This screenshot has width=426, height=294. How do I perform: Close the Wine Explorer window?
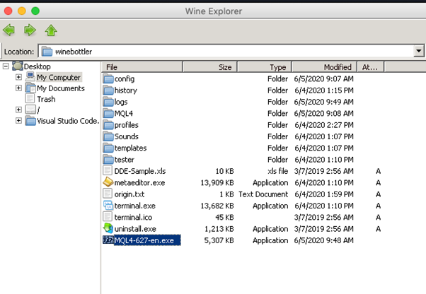click(8, 11)
